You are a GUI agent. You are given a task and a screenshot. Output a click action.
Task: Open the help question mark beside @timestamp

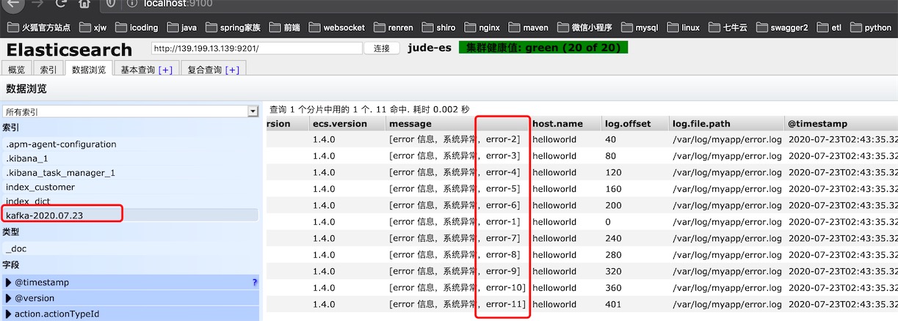click(254, 282)
